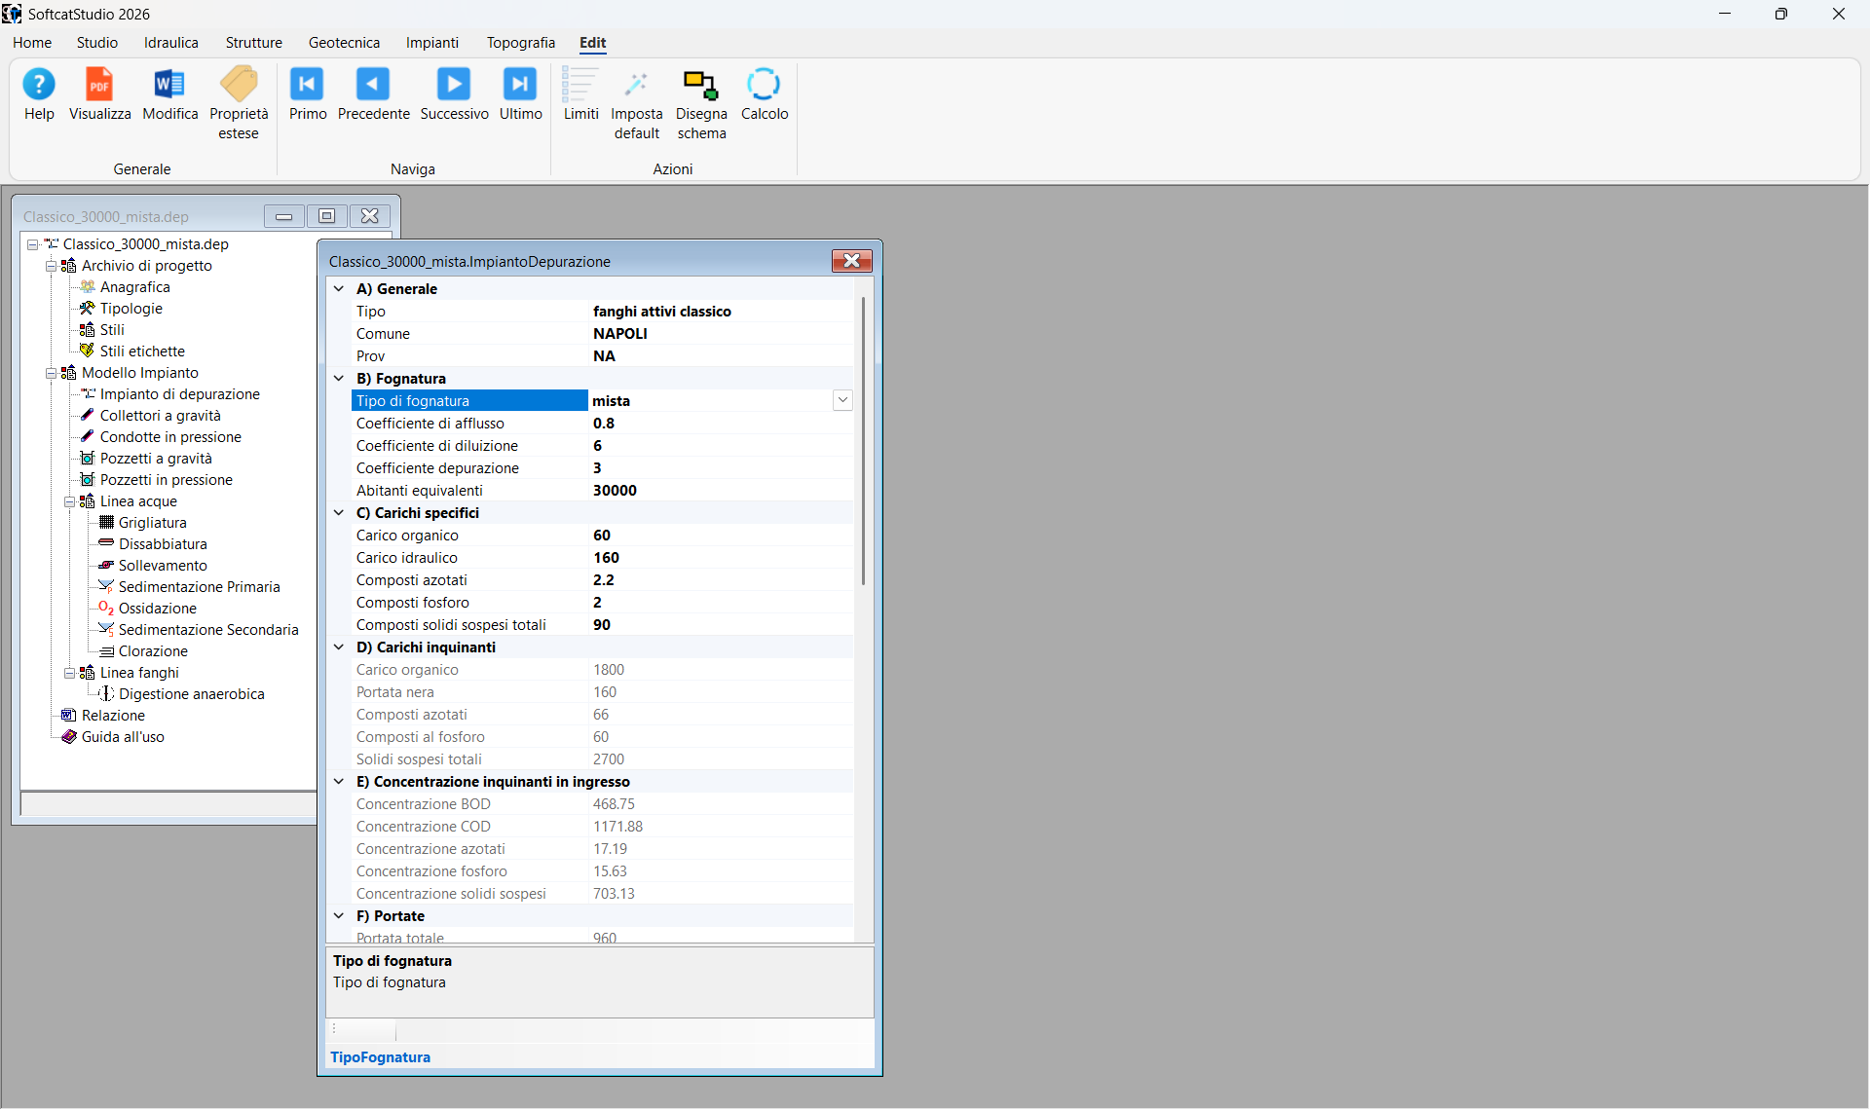The height and width of the screenshot is (1110, 1870).
Task: Switch to Idraulica tab
Action: tap(171, 43)
